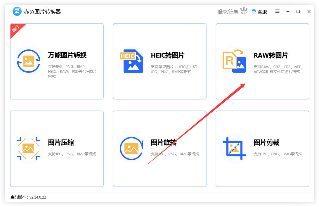Minimize the converter window
Viewport: 319px width, 207px height.
(x=288, y=11)
